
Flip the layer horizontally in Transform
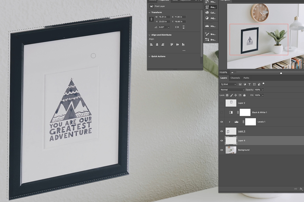point(177,27)
